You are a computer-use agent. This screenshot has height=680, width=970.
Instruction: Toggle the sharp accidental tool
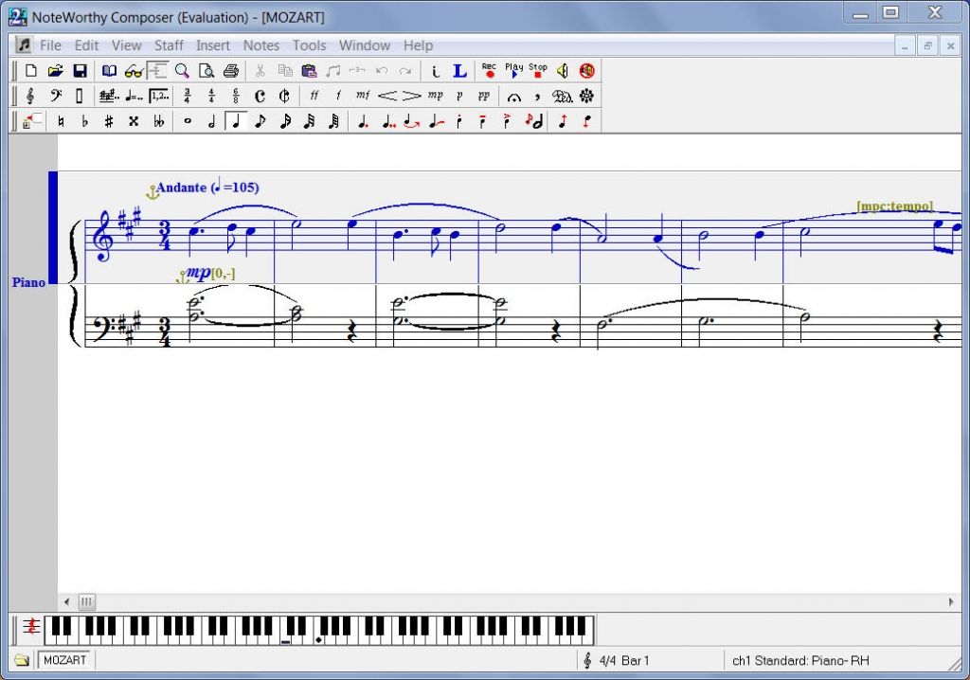tap(109, 120)
